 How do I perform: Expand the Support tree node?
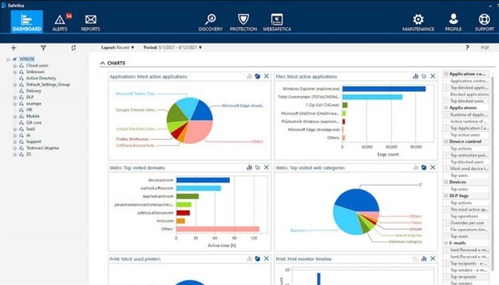coord(15,141)
